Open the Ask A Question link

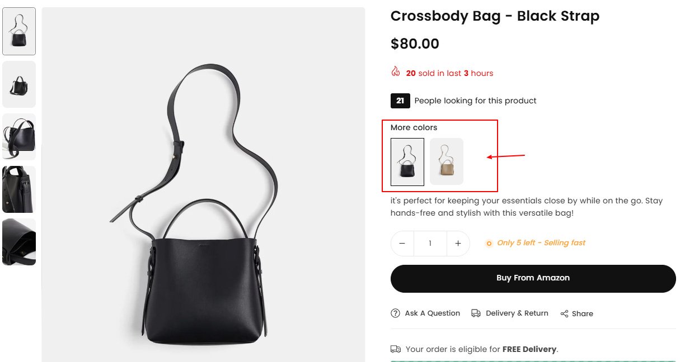432,313
